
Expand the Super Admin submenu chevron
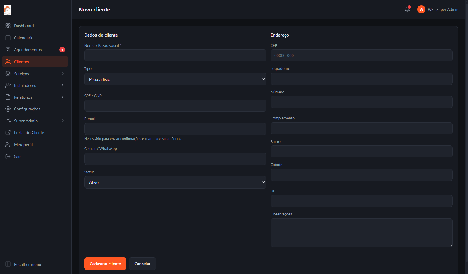[63, 121]
